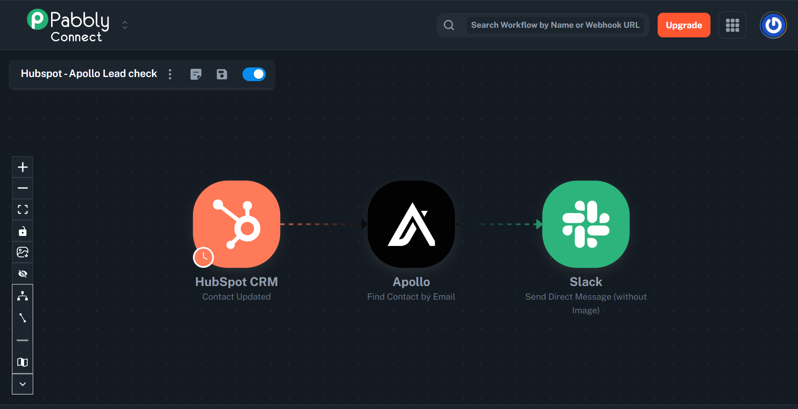
Task: Disable the Hubspot-Apollo workflow toggle
Action: (x=254, y=74)
